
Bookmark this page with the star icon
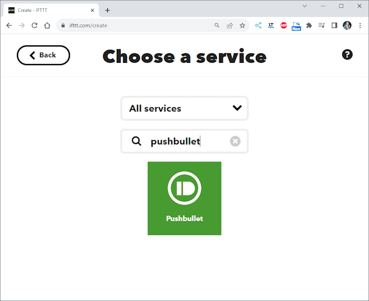[242, 26]
